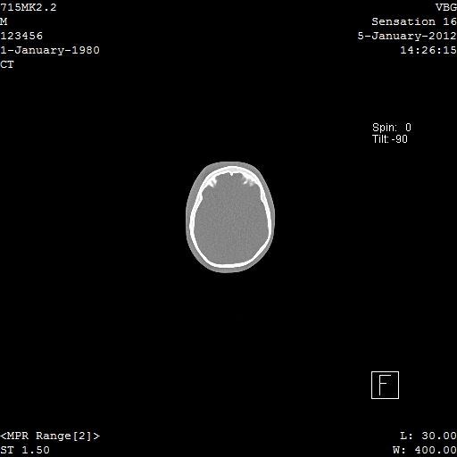This screenshot has height=457, width=457.
Task: Click the 'CT' modality label
Action: (x=7, y=64)
